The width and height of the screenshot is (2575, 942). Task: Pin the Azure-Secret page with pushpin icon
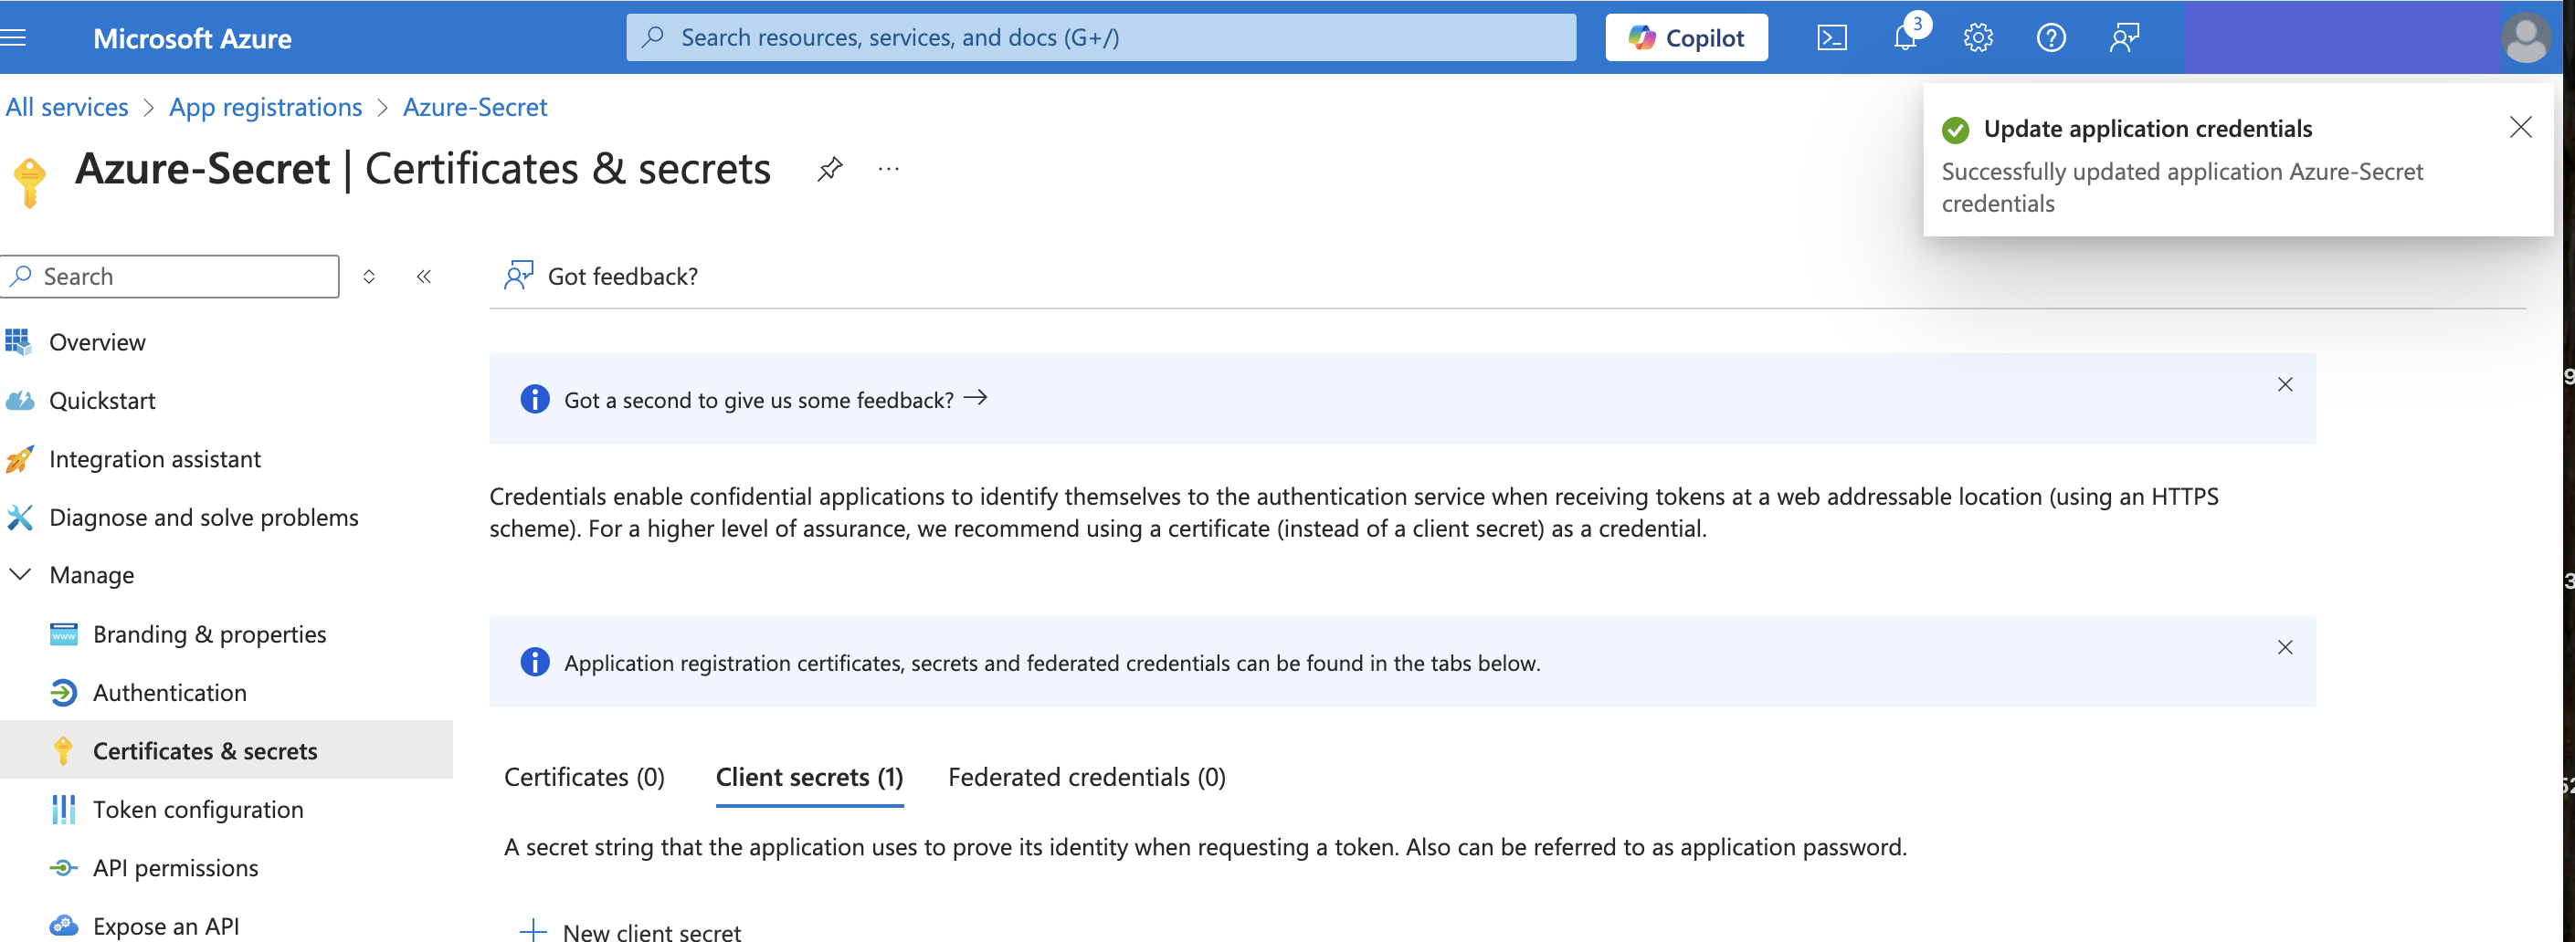coord(829,169)
